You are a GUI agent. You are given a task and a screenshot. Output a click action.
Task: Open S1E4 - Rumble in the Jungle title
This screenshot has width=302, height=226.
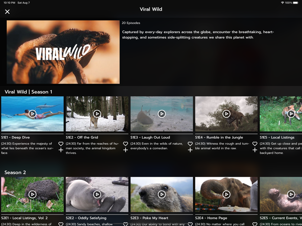219,137
